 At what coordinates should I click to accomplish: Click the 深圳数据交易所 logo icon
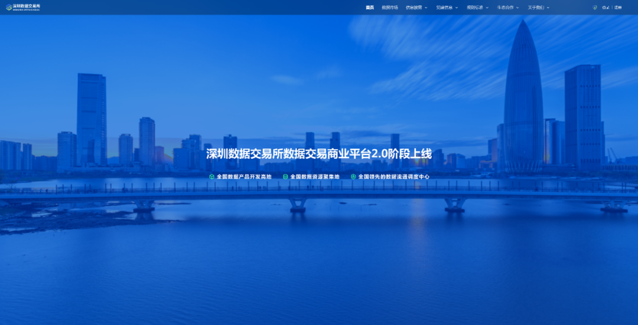(x=8, y=7)
